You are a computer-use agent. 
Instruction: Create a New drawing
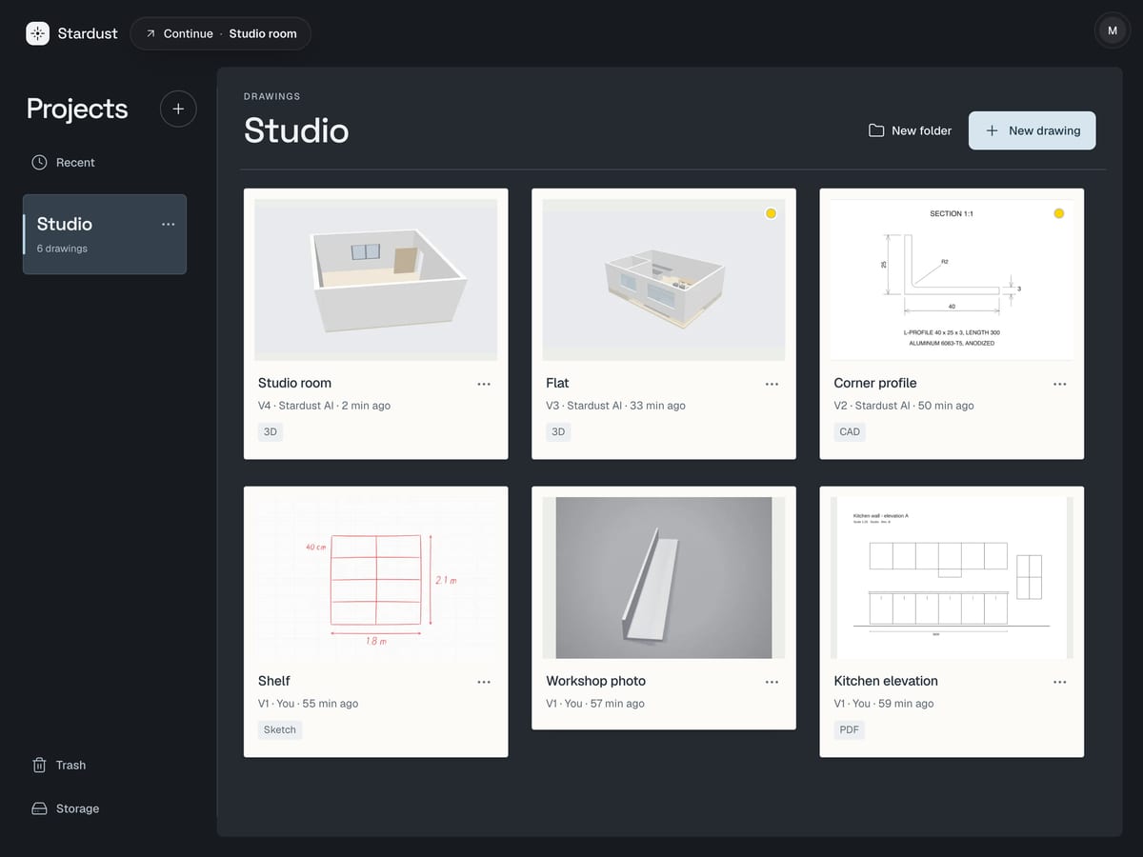(x=1032, y=130)
